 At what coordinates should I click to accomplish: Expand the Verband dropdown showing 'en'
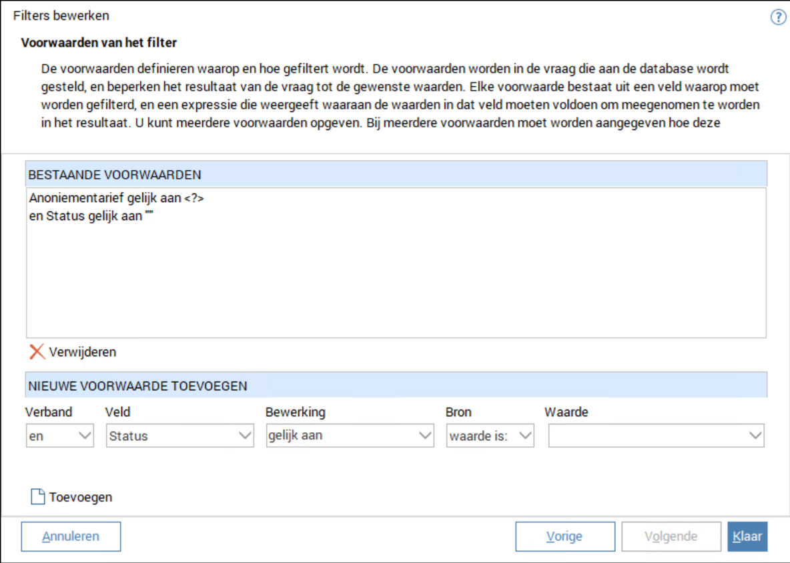coord(85,436)
